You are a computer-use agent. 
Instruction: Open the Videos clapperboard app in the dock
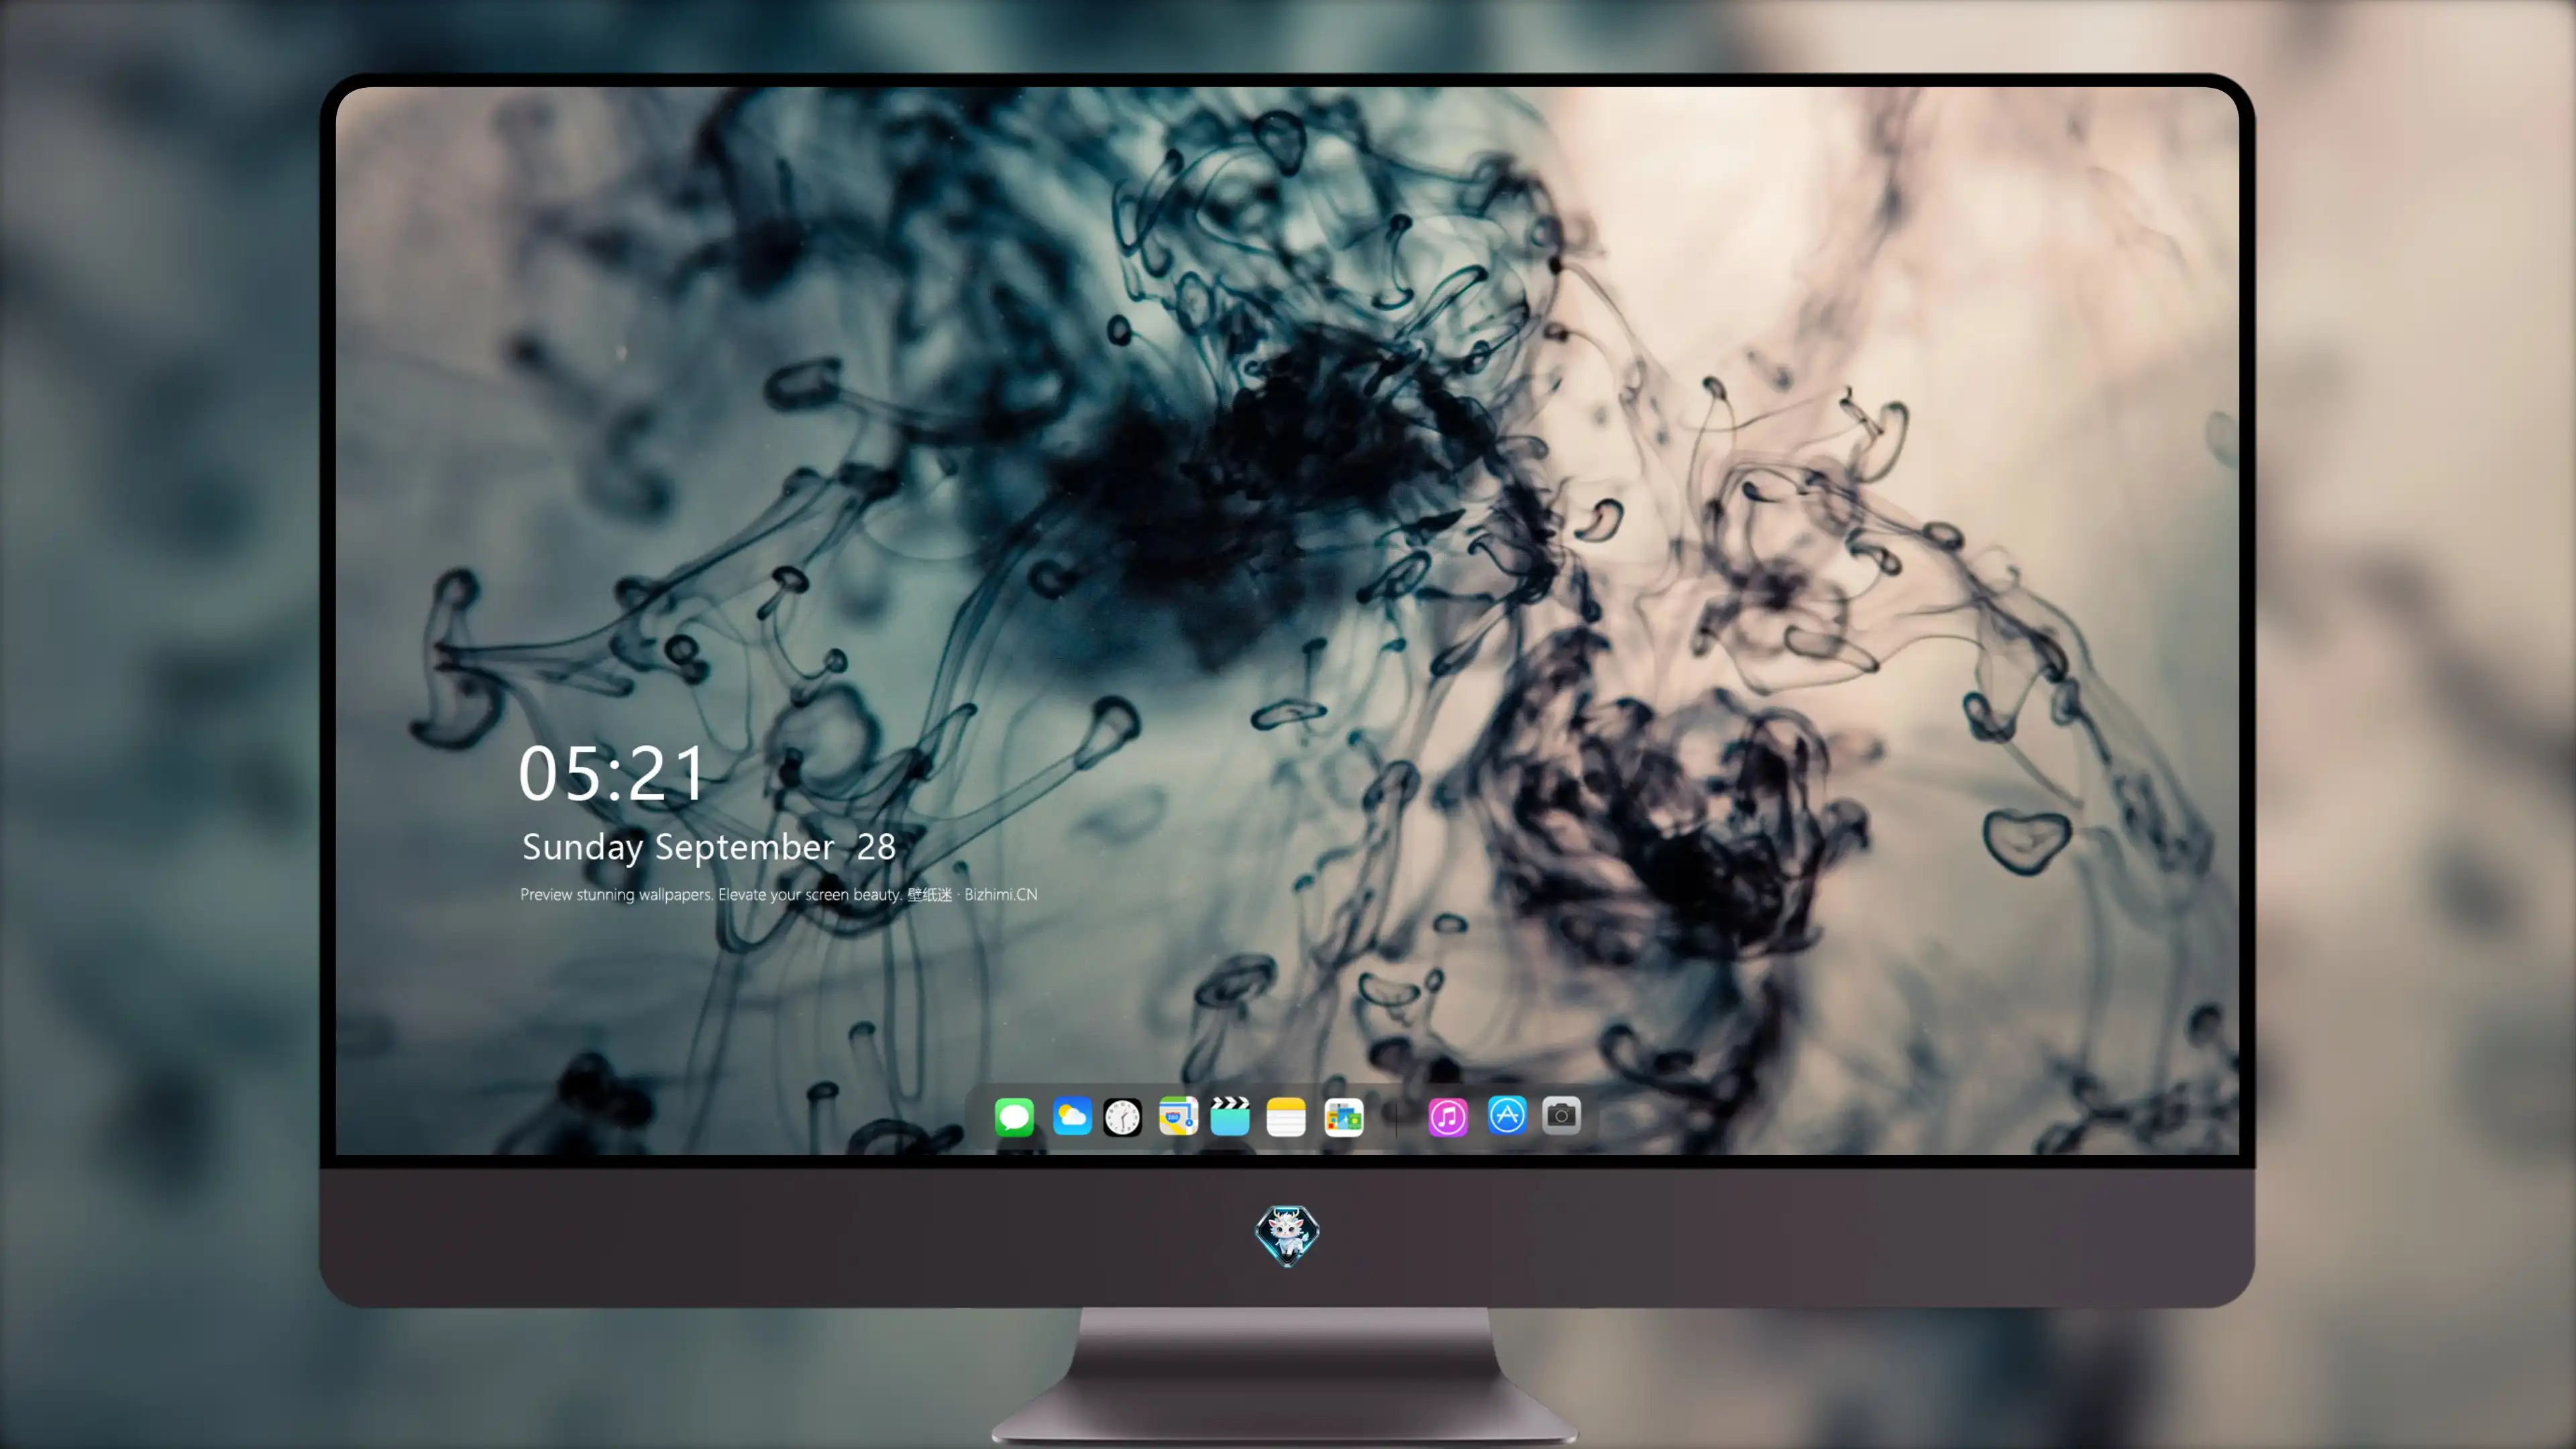pyautogui.click(x=1230, y=1116)
